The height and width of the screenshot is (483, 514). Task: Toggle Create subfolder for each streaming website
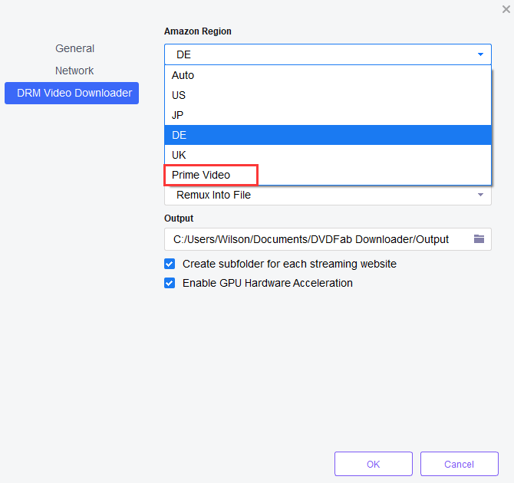pos(170,264)
